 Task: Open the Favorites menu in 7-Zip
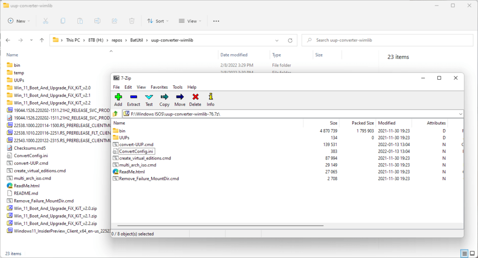coord(159,87)
